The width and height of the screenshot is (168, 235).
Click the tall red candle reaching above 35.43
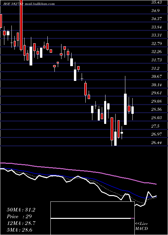21,25
